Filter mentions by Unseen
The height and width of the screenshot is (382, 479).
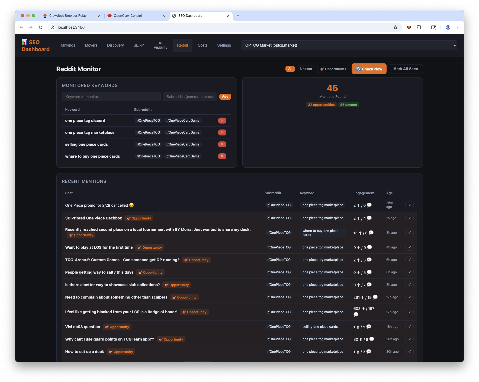pyautogui.click(x=306, y=69)
